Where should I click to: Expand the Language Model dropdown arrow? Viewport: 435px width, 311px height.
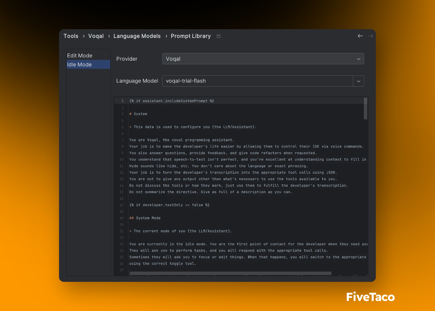click(359, 81)
